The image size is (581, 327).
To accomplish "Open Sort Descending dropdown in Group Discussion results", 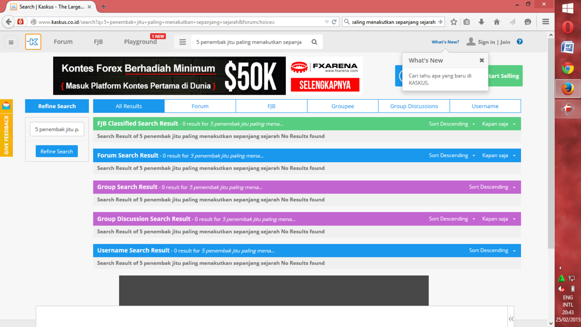I will [x=452, y=218].
